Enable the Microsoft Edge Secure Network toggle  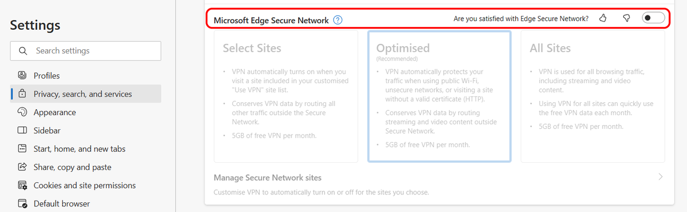(653, 18)
